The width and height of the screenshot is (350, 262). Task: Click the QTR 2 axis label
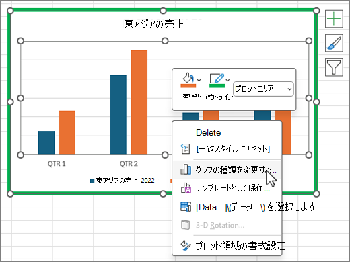(x=129, y=164)
